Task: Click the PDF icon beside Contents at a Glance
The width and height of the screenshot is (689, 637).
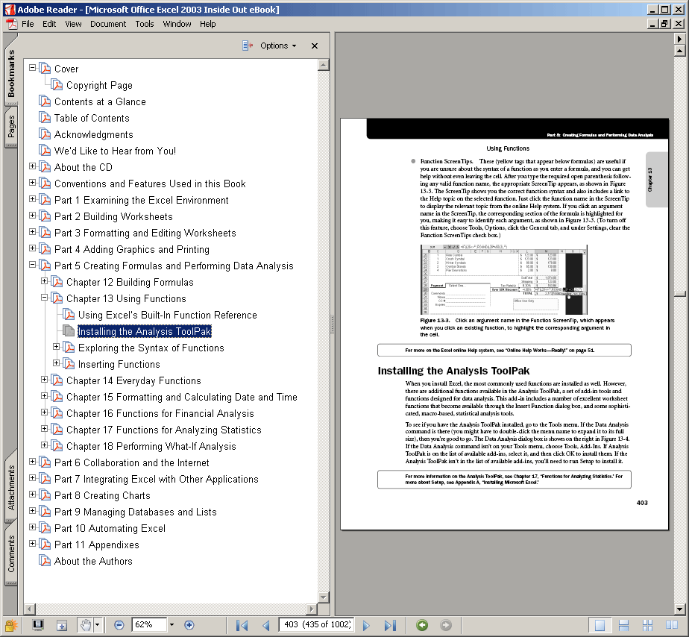Action: click(x=45, y=101)
